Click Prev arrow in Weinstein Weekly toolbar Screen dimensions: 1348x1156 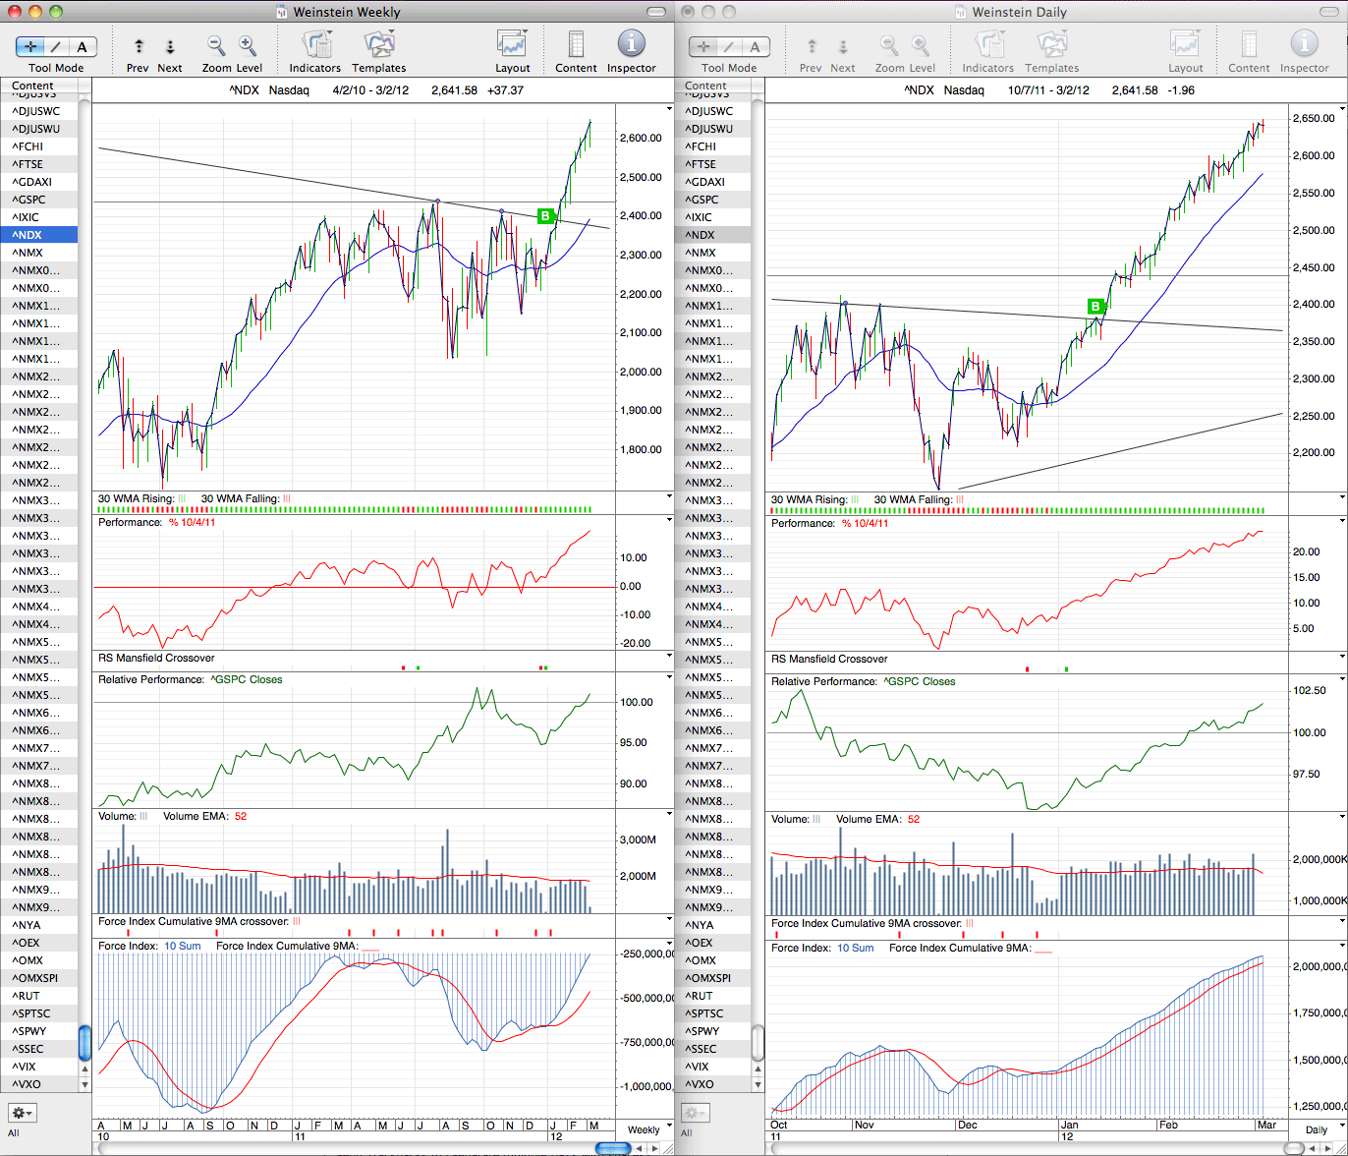[x=139, y=46]
